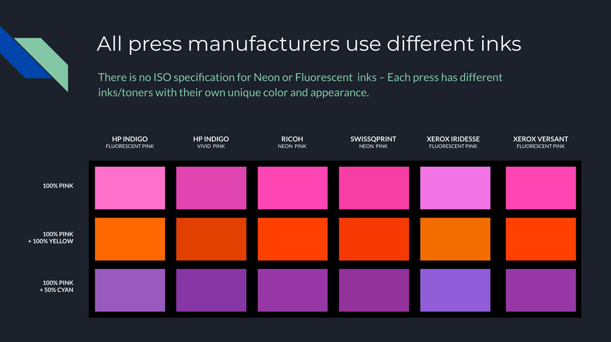Click the RICOH NEON PINK column header
Viewport: 611px width, 342px height.
coord(293,142)
